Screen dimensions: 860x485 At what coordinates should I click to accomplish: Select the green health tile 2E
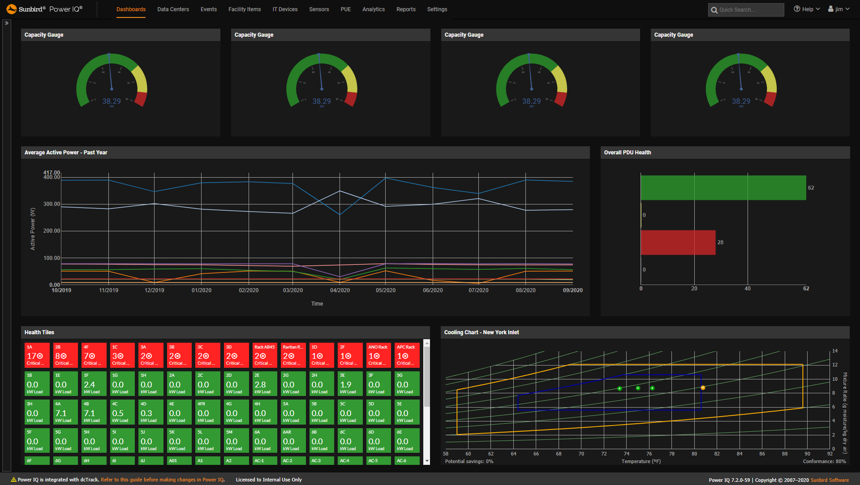(264, 383)
